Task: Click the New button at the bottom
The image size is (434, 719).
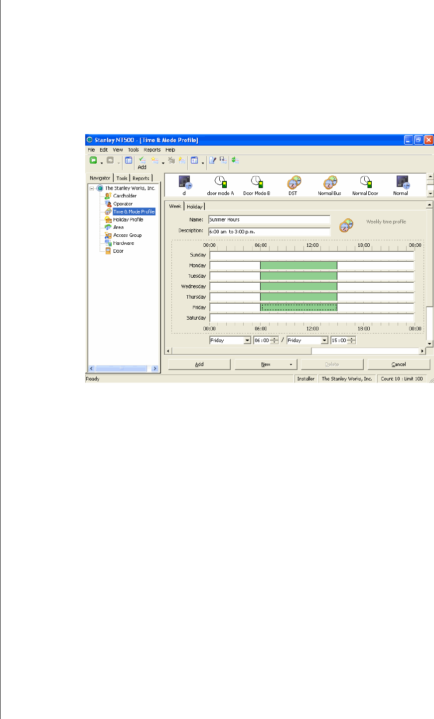Action: click(x=266, y=364)
